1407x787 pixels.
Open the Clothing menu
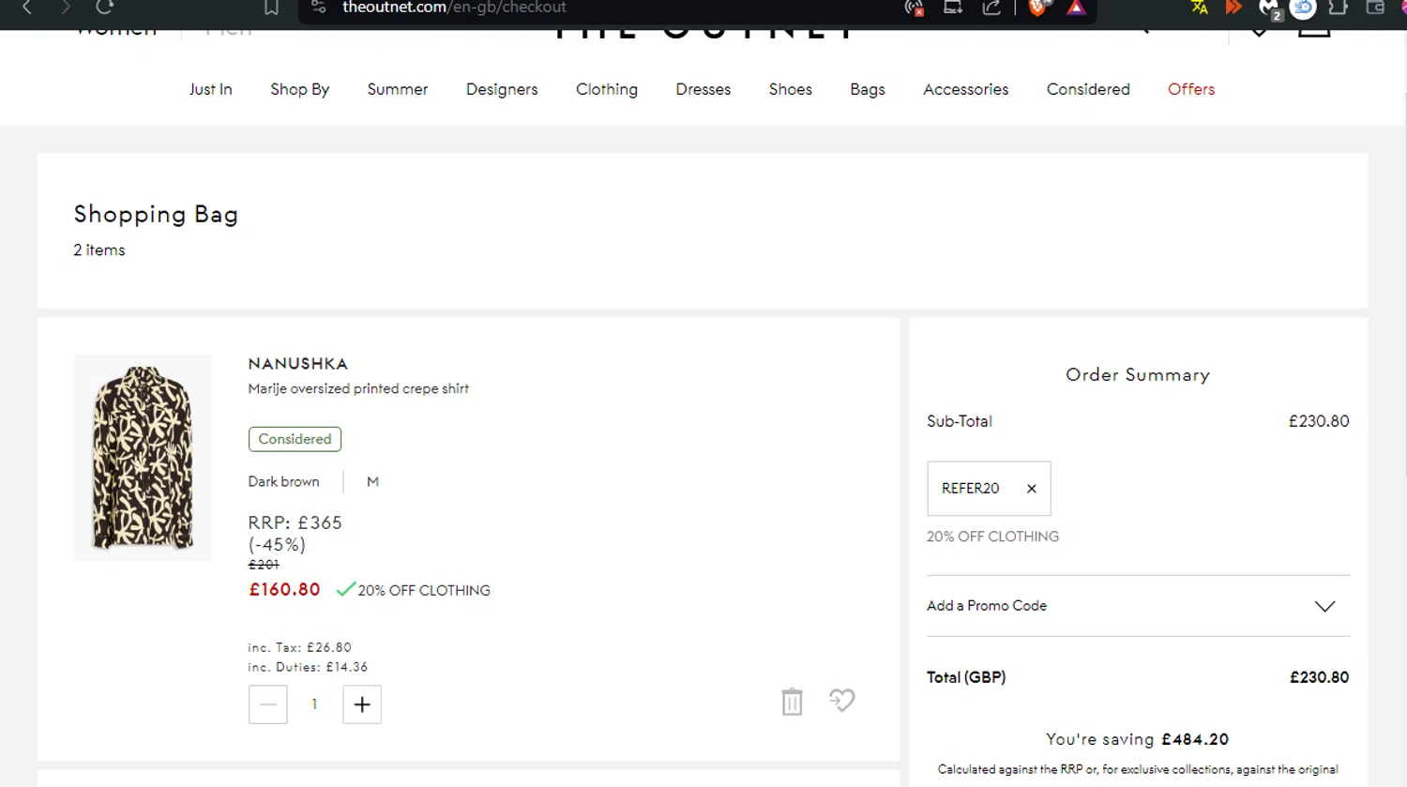click(x=607, y=89)
